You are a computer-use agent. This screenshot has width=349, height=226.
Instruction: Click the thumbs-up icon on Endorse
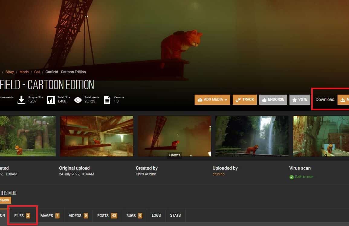(x=264, y=100)
